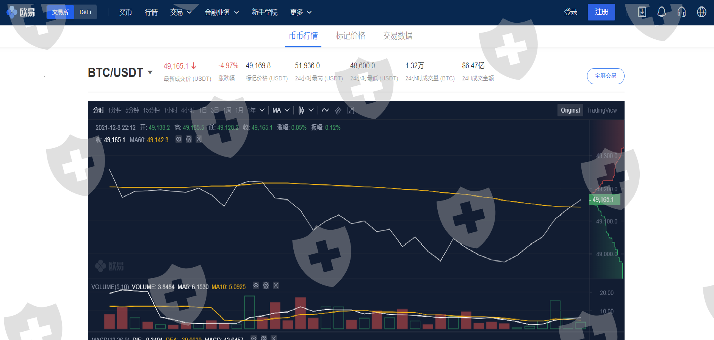Click the app download icon
Screen dimensions: 714x340
point(642,12)
